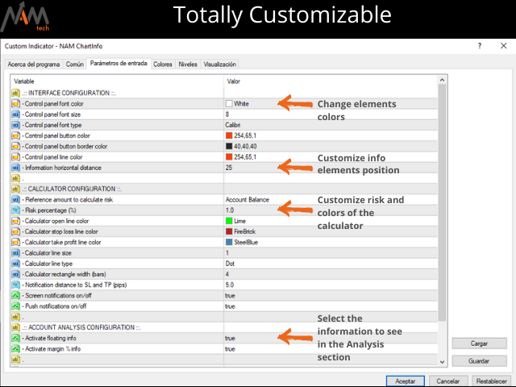
Task: Click the Cargar button
Action: click(479, 343)
